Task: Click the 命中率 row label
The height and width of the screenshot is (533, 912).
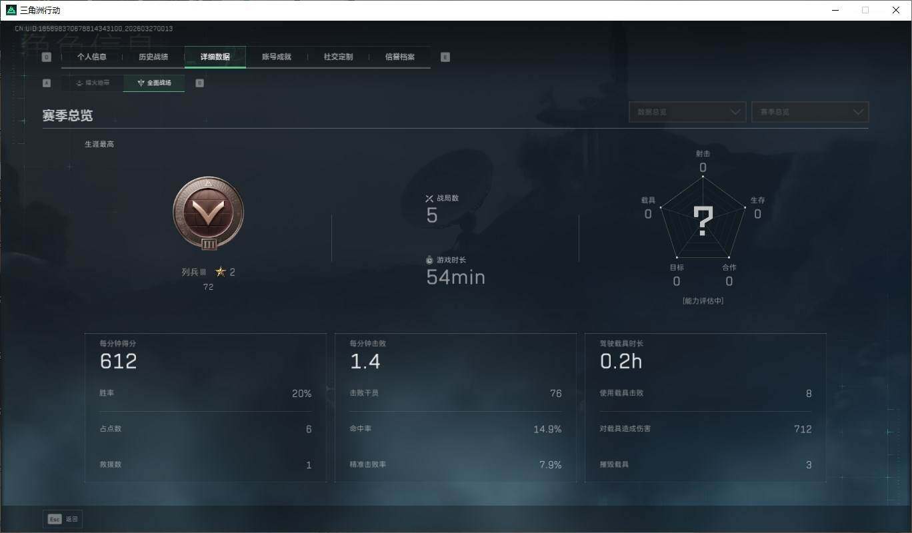Action: coord(361,429)
